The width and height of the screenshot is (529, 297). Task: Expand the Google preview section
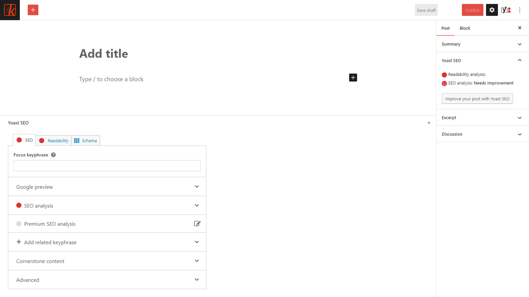tap(107, 187)
